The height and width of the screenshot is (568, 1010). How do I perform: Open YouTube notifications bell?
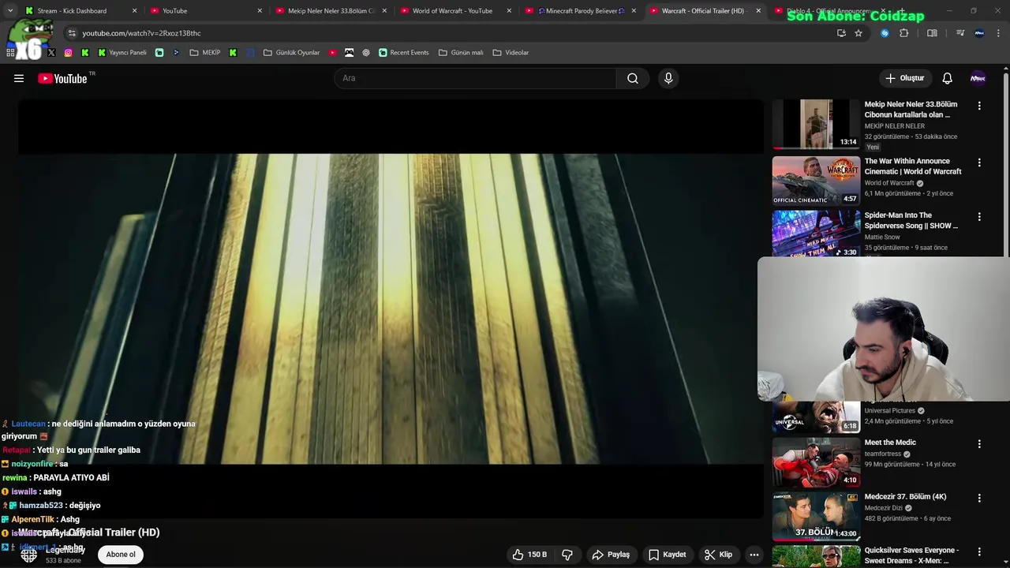tap(947, 78)
